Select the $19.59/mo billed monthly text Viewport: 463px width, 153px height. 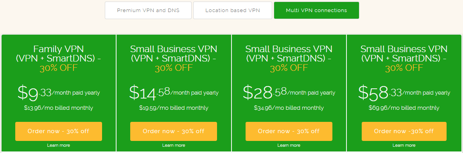coord(174,108)
